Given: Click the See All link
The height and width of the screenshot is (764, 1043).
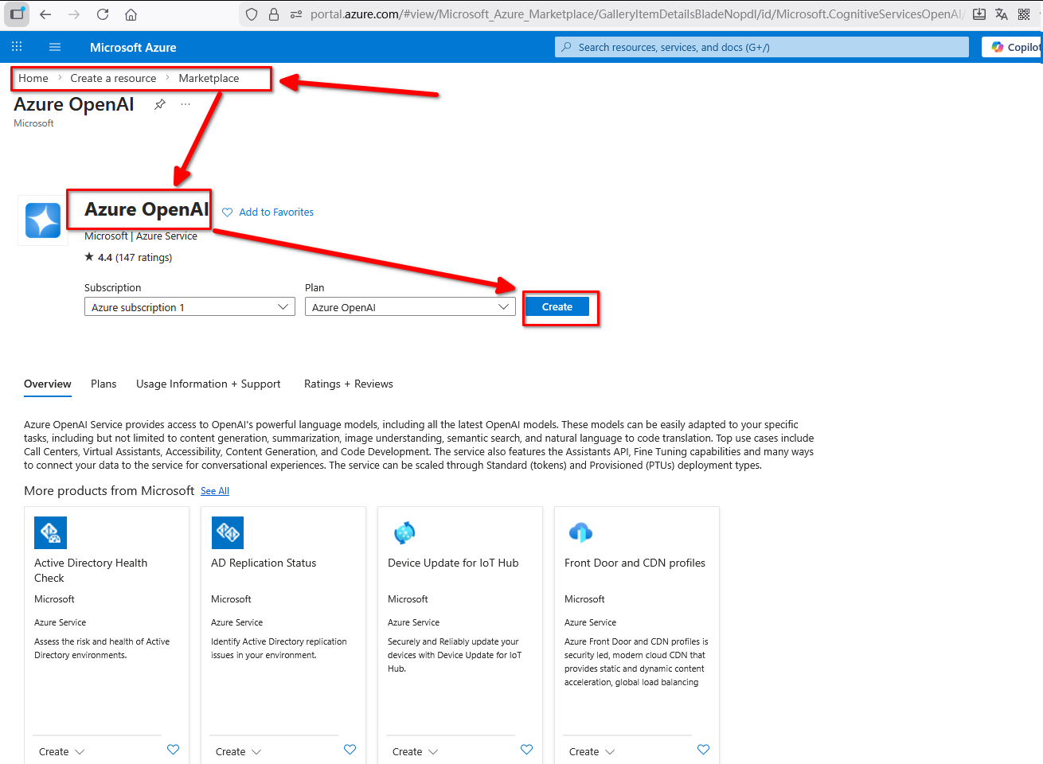Looking at the screenshot, I should 215,491.
